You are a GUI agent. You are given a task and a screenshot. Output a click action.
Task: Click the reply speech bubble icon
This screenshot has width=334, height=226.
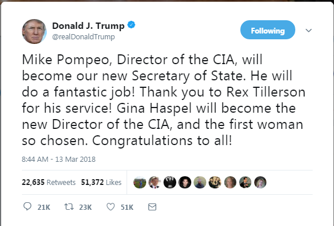[x=27, y=206]
